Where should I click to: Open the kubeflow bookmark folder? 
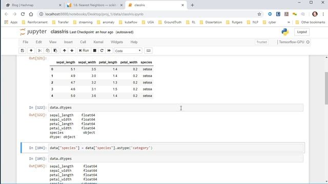[x=128, y=22]
